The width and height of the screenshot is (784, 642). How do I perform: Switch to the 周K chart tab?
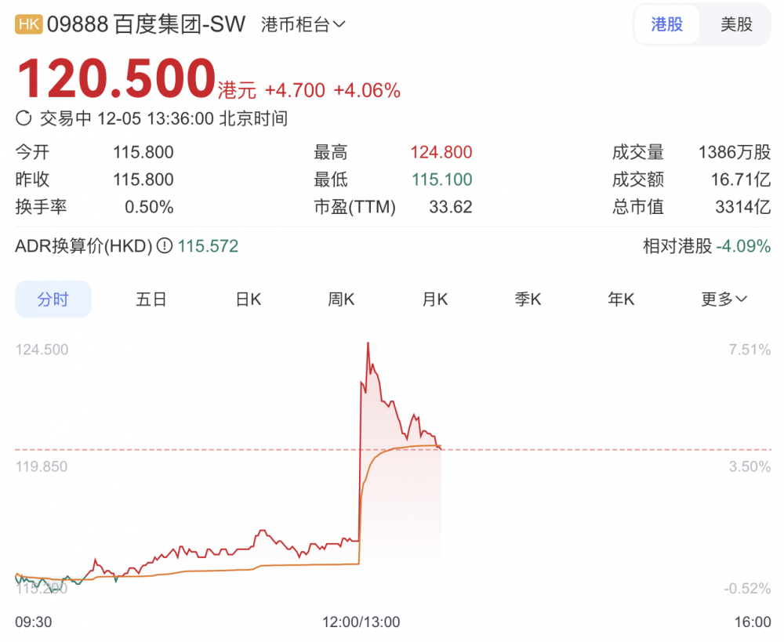(341, 299)
